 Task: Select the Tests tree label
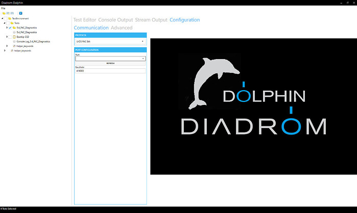click(17, 23)
